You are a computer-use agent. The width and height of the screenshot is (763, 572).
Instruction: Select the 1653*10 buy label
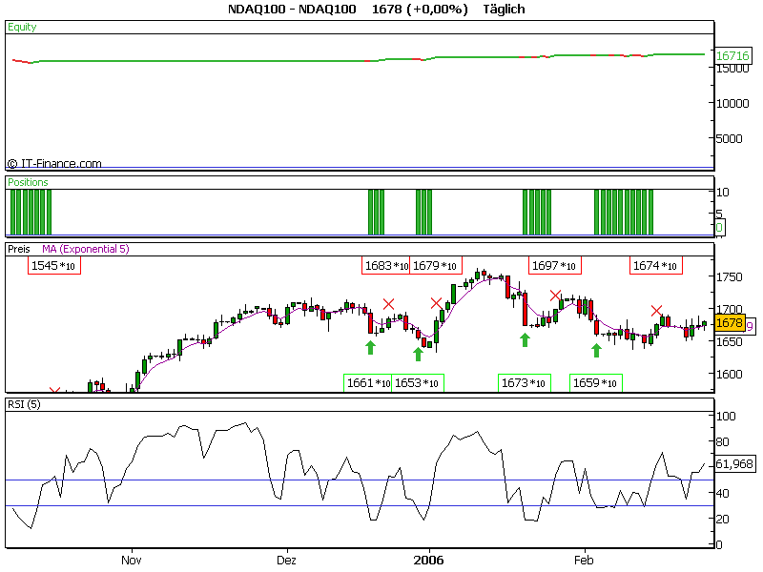pos(418,383)
